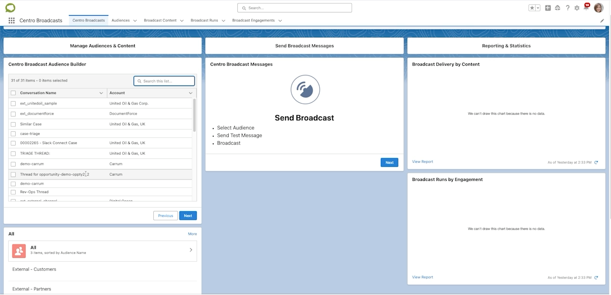Viewport: 611px width, 295px height.
Task: View Report for Broadcast Runs by Engagement
Action: tap(422, 277)
